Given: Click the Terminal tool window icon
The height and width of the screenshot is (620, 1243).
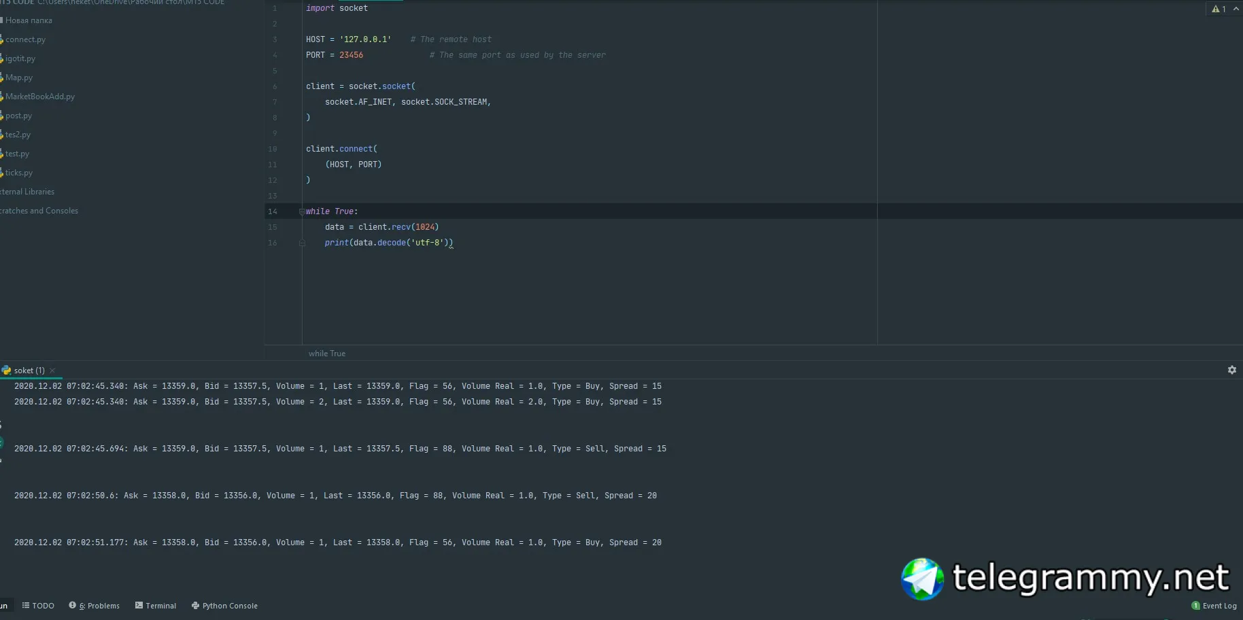Looking at the screenshot, I should pos(139,605).
